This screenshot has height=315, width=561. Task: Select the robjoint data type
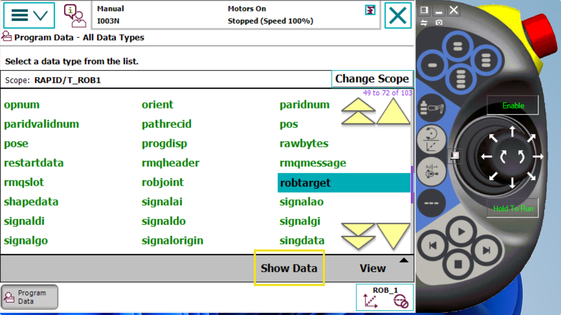point(163,183)
